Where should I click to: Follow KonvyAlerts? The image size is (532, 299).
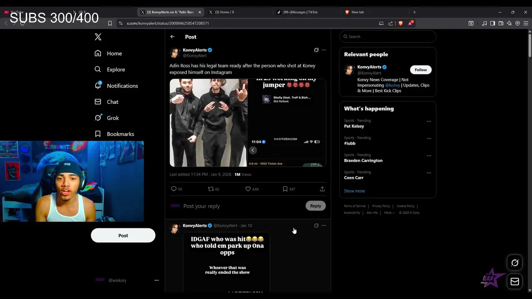421,70
